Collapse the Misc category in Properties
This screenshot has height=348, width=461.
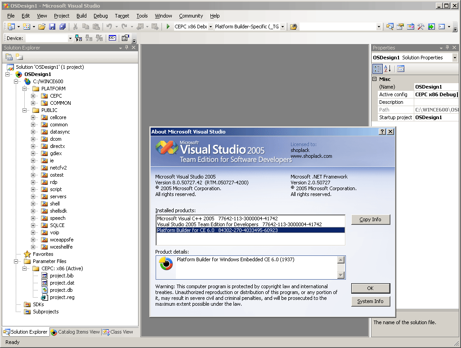tap(375, 79)
